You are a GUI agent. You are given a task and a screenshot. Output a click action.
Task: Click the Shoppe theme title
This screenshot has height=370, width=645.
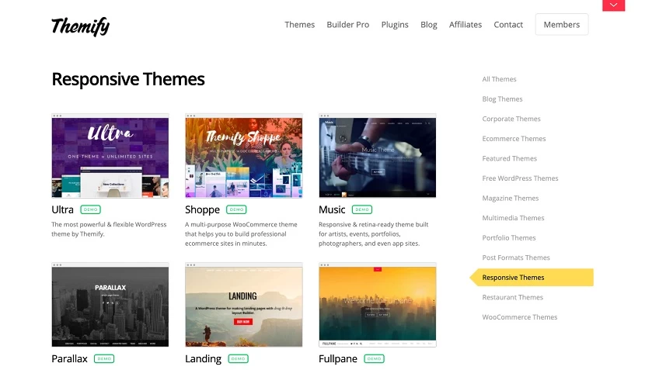202,210
